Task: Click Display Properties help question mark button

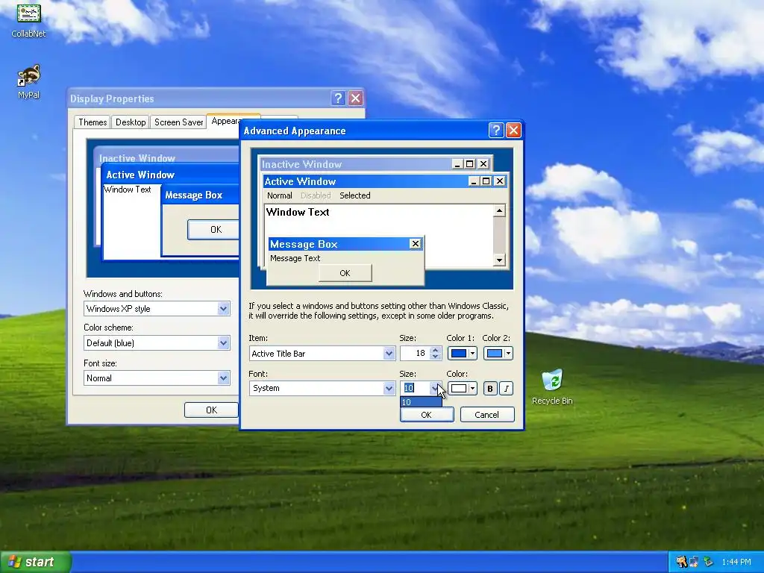Action: pos(338,98)
